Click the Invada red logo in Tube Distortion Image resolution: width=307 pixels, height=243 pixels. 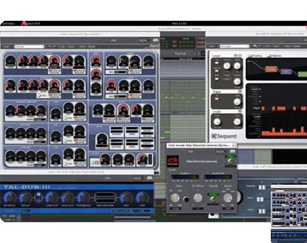click(x=173, y=161)
